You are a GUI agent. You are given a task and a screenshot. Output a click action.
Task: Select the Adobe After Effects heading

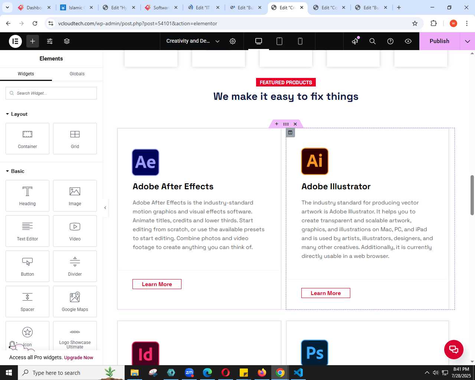coord(173,186)
